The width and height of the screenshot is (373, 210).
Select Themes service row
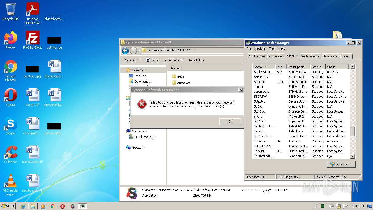pos(301,141)
